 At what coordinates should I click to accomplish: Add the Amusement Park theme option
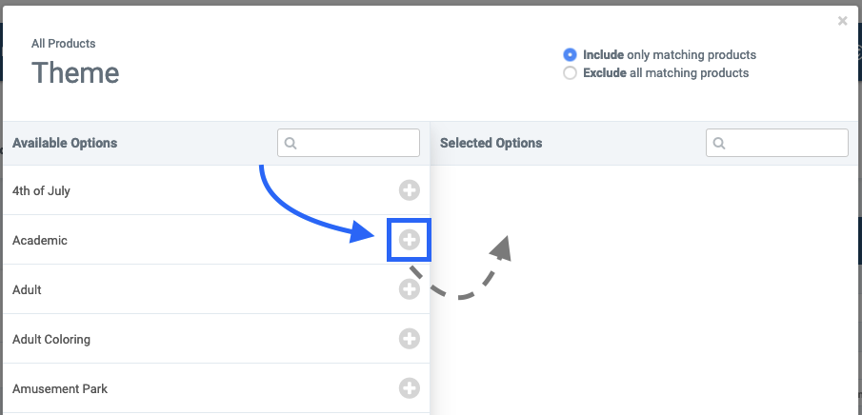(409, 388)
